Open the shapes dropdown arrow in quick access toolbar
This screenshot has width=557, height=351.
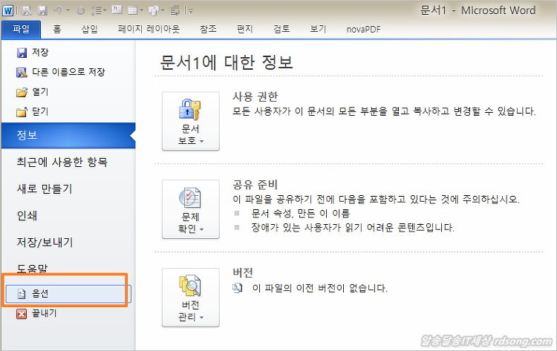point(163,11)
